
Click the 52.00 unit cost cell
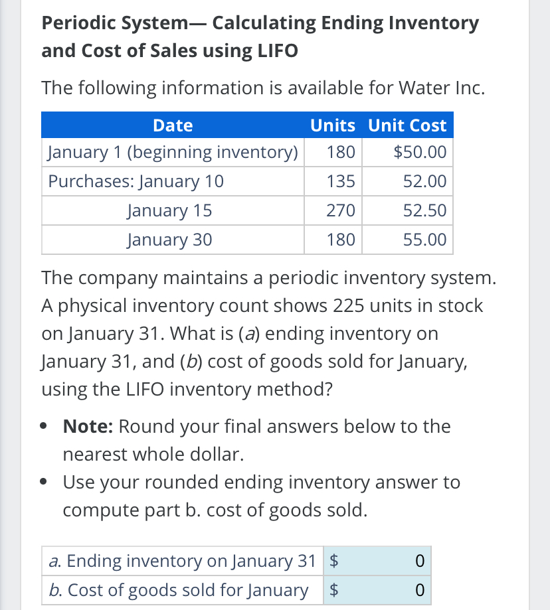pyautogui.click(x=424, y=181)
